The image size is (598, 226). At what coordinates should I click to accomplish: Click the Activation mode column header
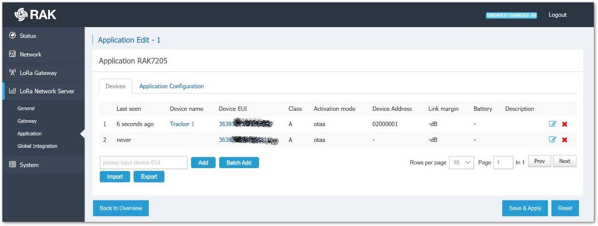pyautogui.click(x=335, y=109)
